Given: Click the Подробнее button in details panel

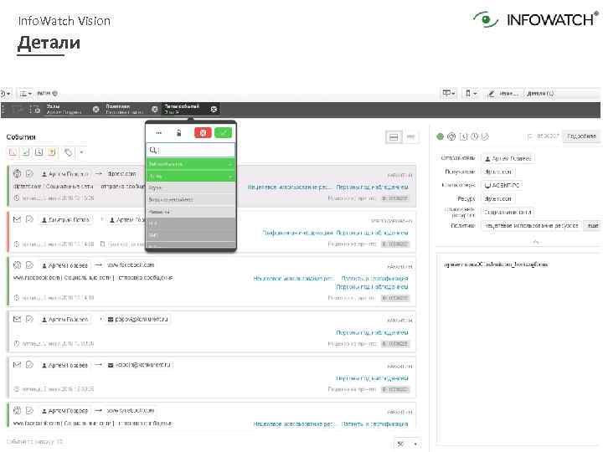Looking at the screenshot, I should (x=581, y=136).
